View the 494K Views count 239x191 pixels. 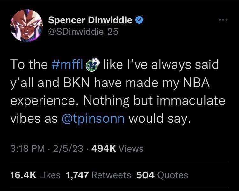pos(117,149)
